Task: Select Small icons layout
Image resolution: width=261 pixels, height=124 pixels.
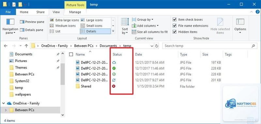Action: point(91,26)
